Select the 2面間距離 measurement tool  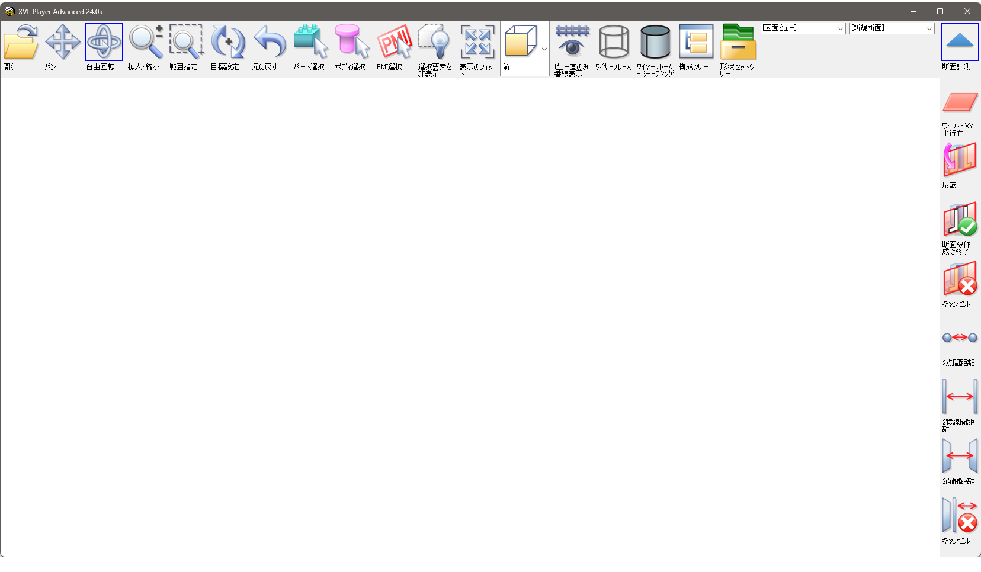coord(960,457)
